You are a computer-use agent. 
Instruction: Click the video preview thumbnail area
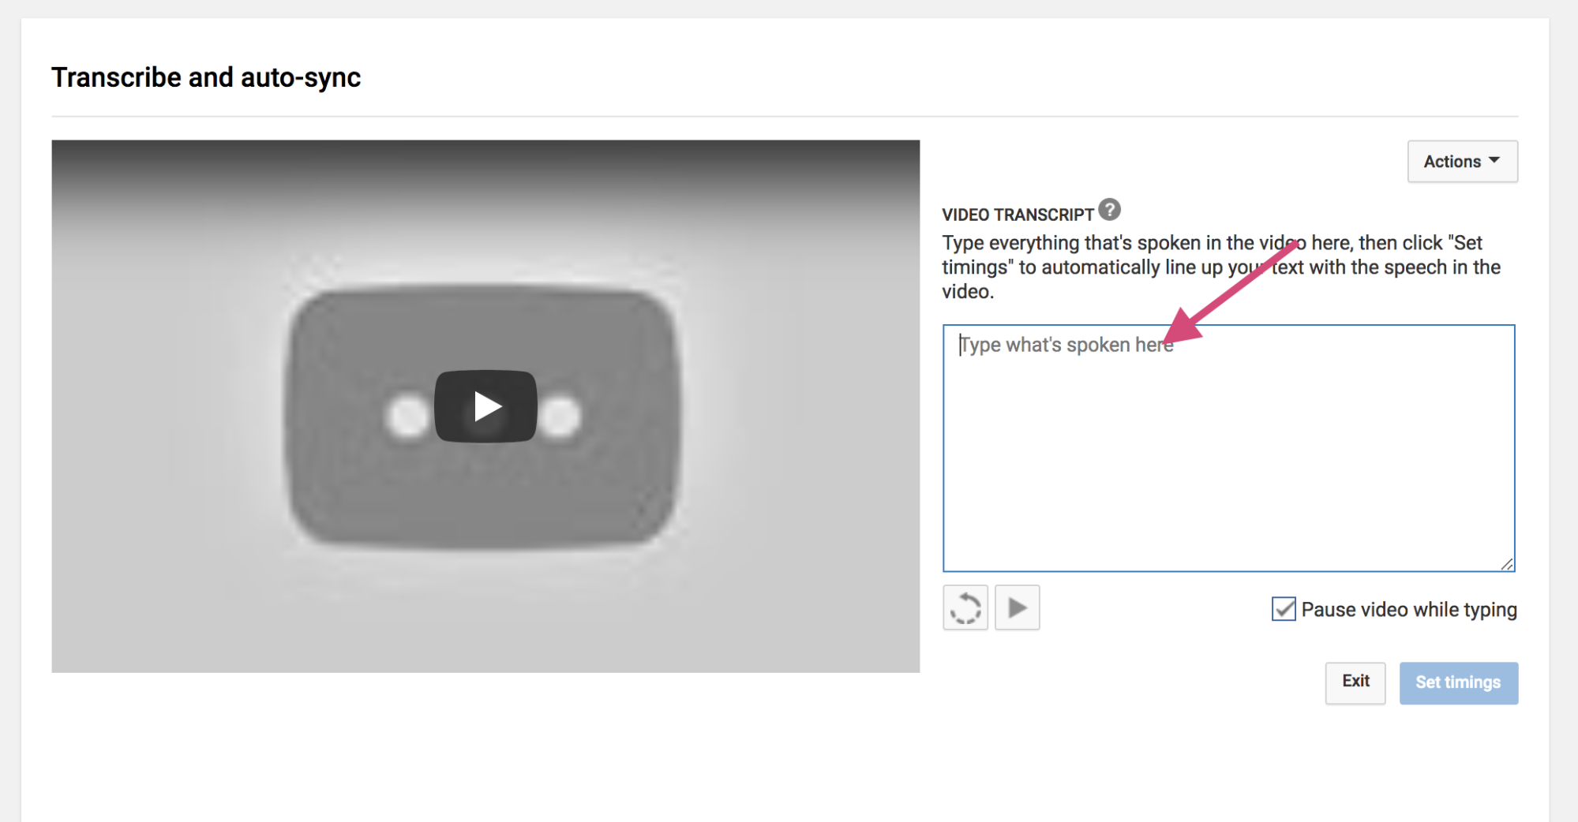[485, 406]
